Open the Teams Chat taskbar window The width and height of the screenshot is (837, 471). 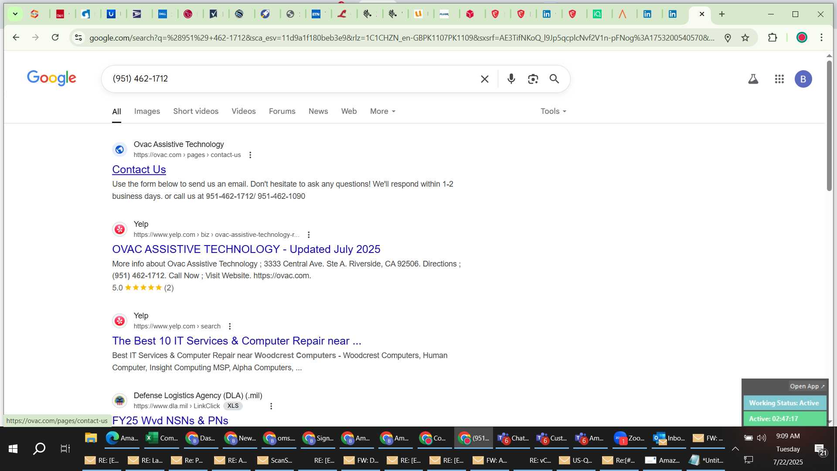513,438
